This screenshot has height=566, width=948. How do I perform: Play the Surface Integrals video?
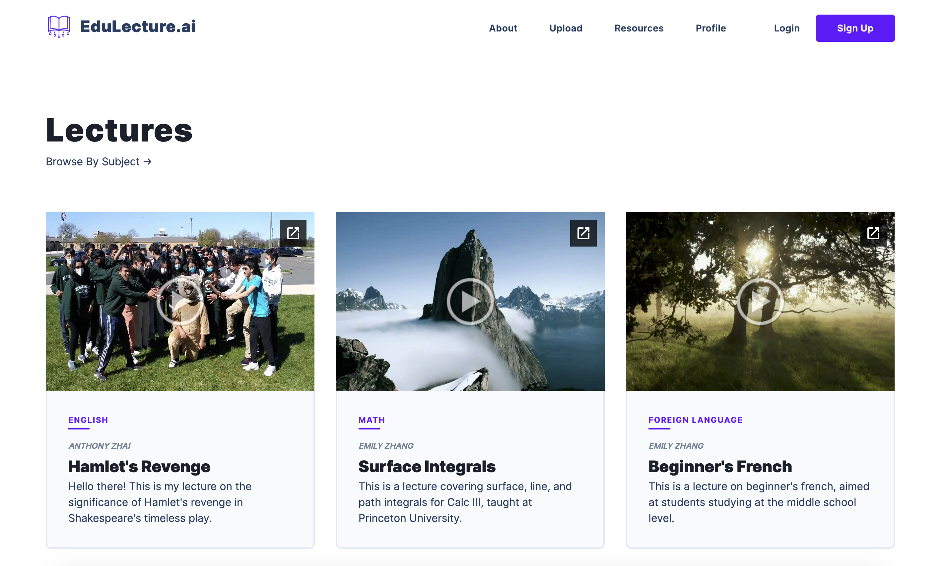pyautogui.click(x=470, y=302)
